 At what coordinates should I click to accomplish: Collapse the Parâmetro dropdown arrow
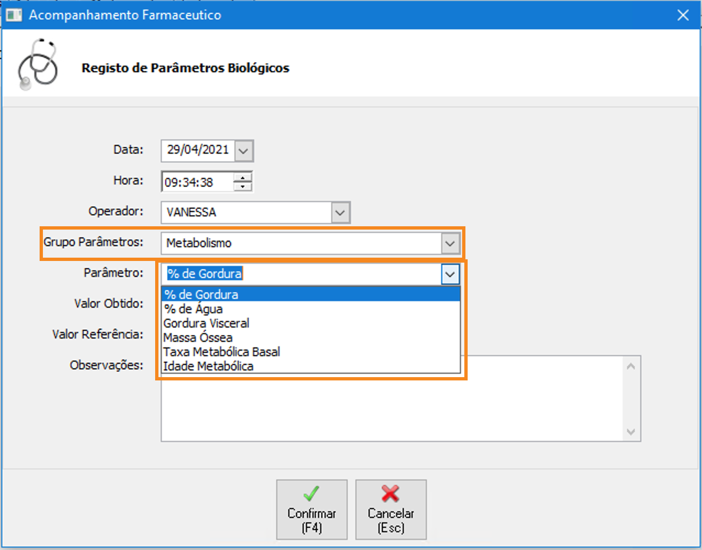click(x=450, y=274)
